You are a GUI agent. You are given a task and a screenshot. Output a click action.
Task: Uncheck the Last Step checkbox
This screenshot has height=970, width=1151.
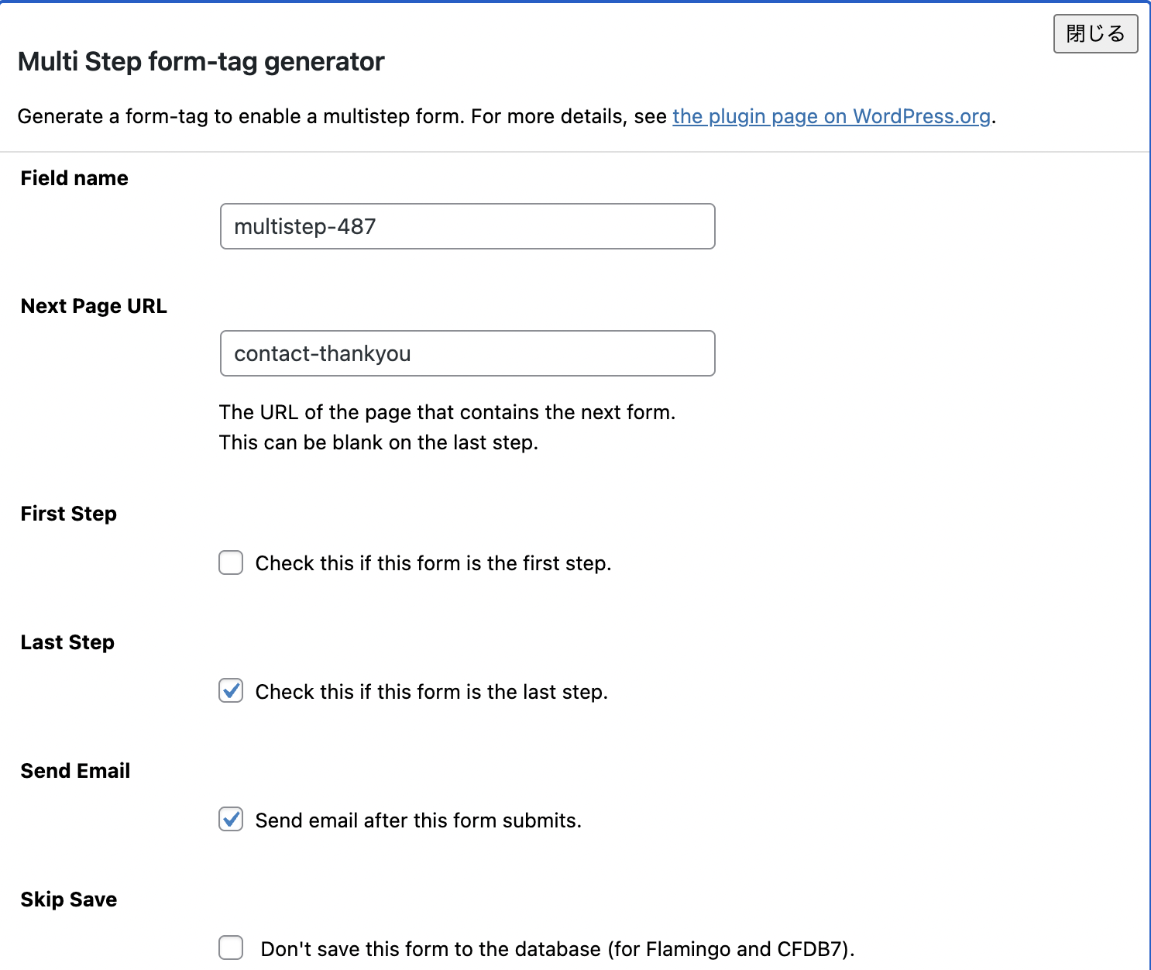(x=231, y=691)
